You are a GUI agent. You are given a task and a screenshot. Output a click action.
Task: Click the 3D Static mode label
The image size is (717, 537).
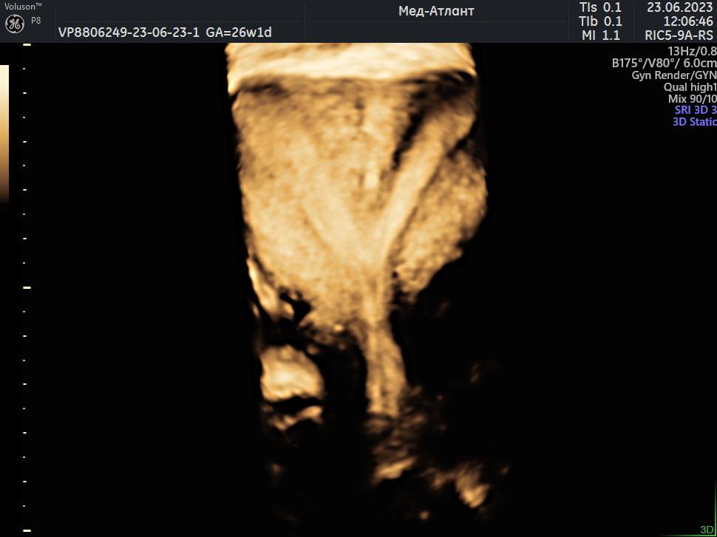click(x=695, y=122)
